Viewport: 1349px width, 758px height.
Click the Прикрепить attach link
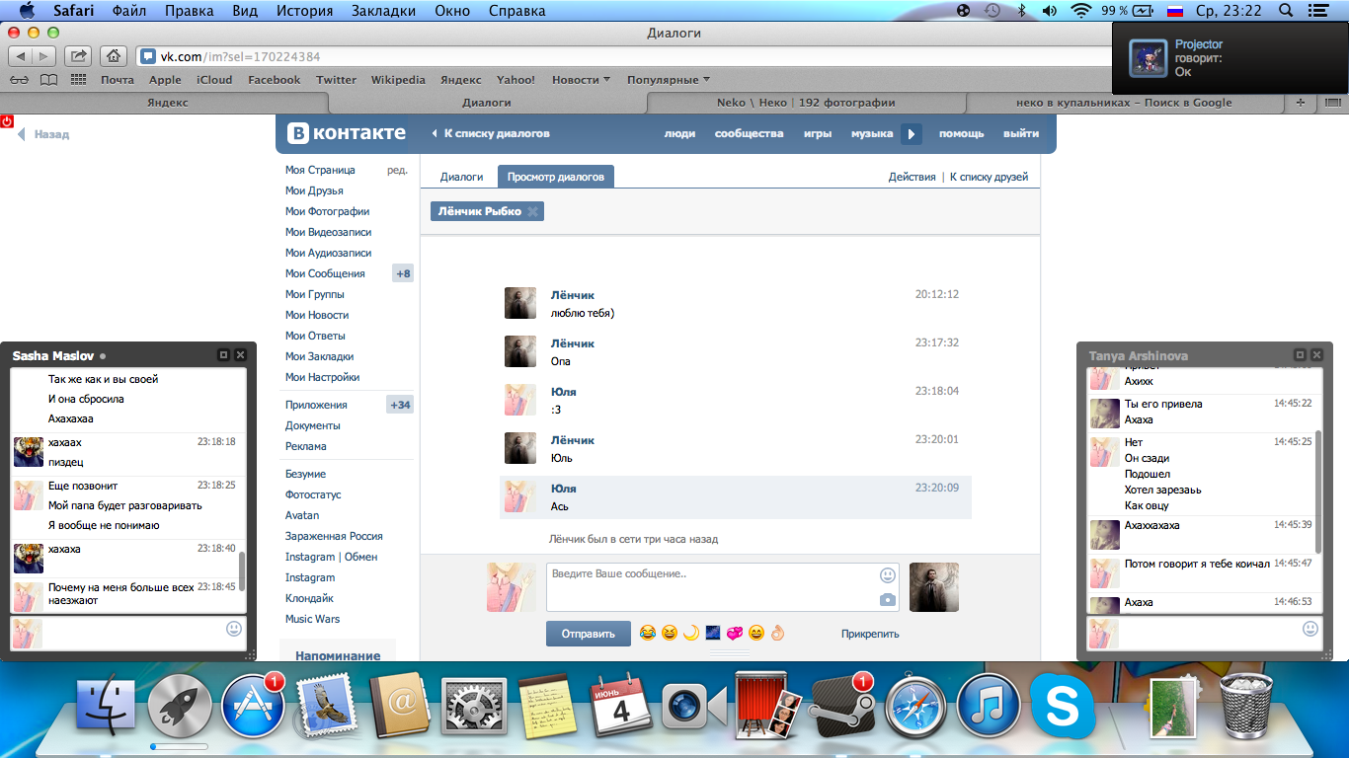[870, 634]
